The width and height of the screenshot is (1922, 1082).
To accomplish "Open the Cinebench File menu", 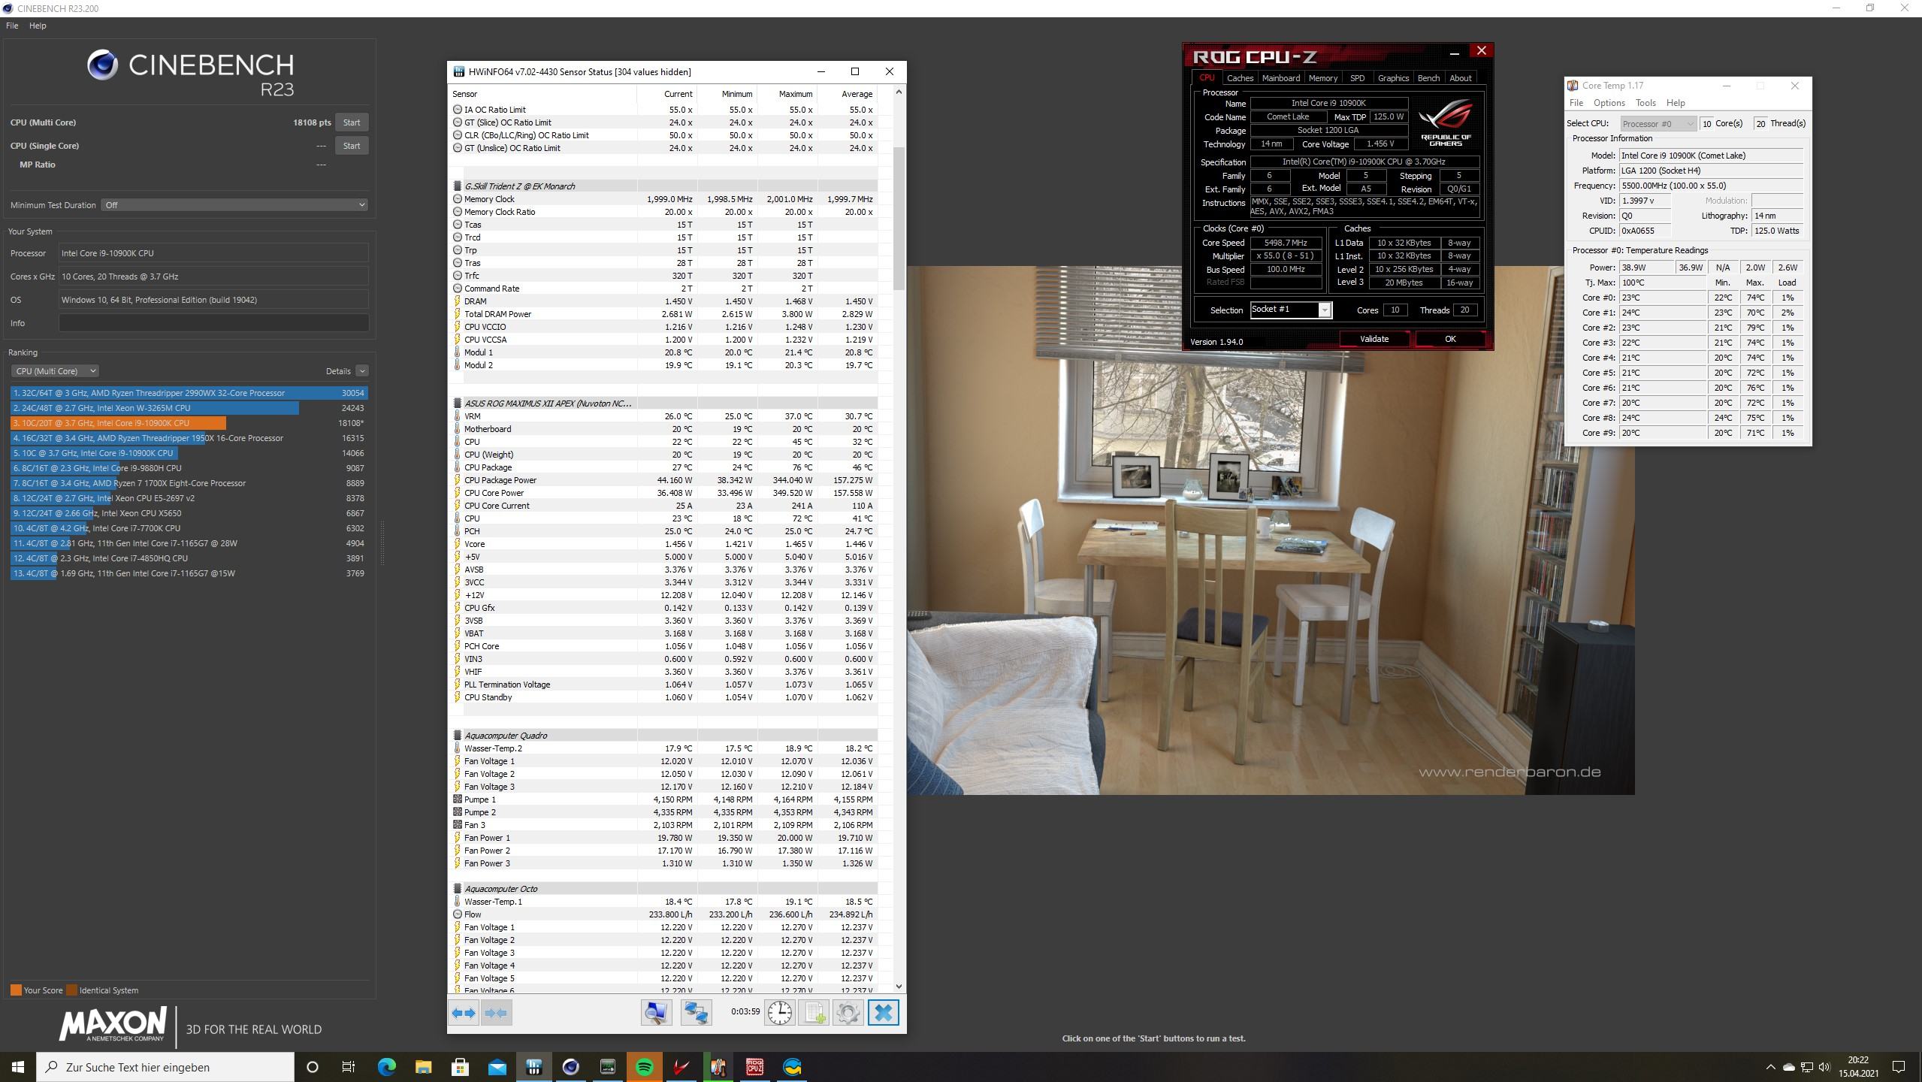I will (x=12, y=26).
